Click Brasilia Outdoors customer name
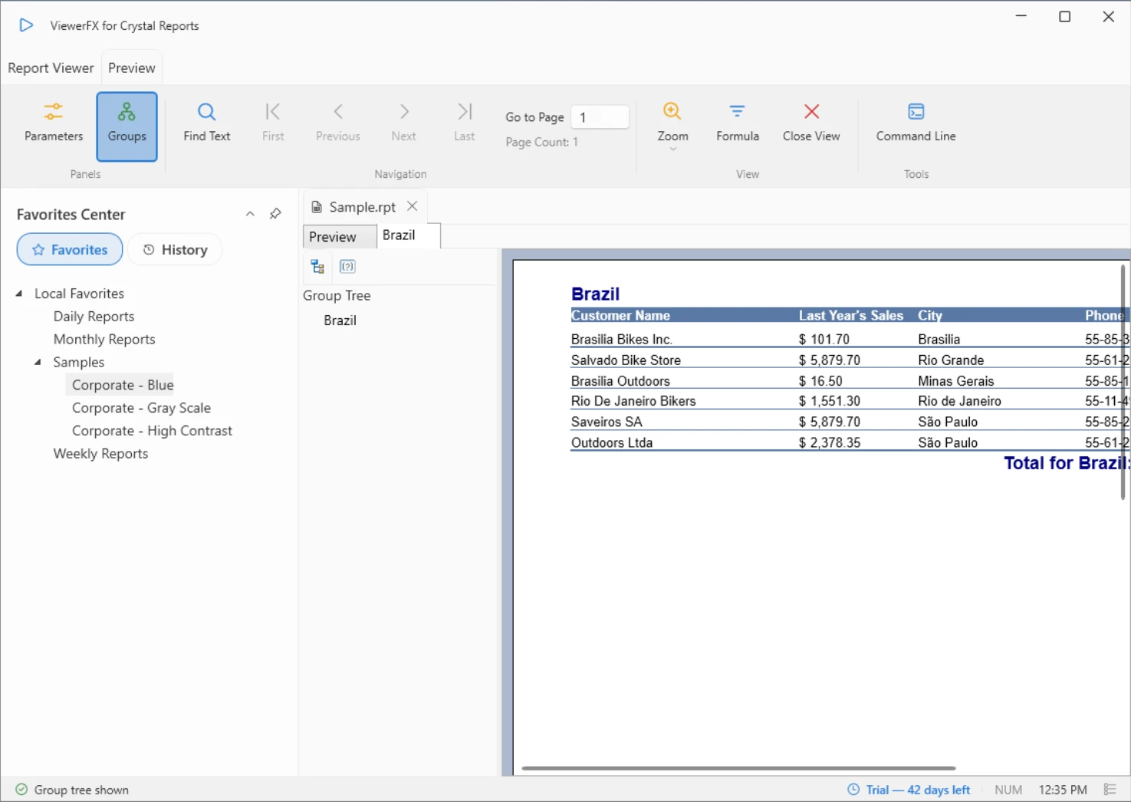The height and width of the screenshot is (802, 1131). [620, 381]
